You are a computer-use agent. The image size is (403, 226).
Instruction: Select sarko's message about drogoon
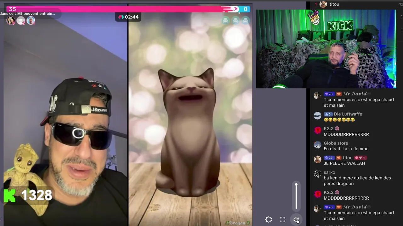(x=357, y=181)
